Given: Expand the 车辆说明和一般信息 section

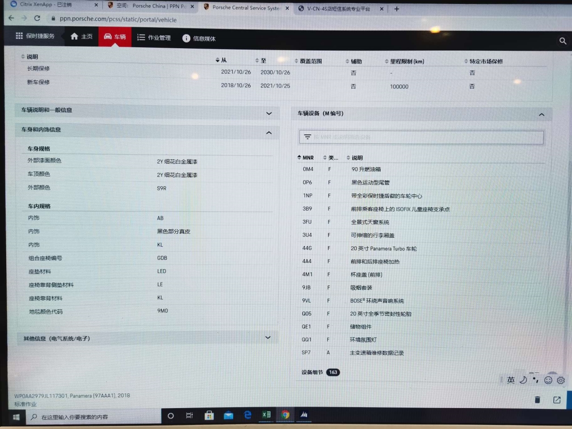Looking at the screenshot, I should [x=269, y=114].
